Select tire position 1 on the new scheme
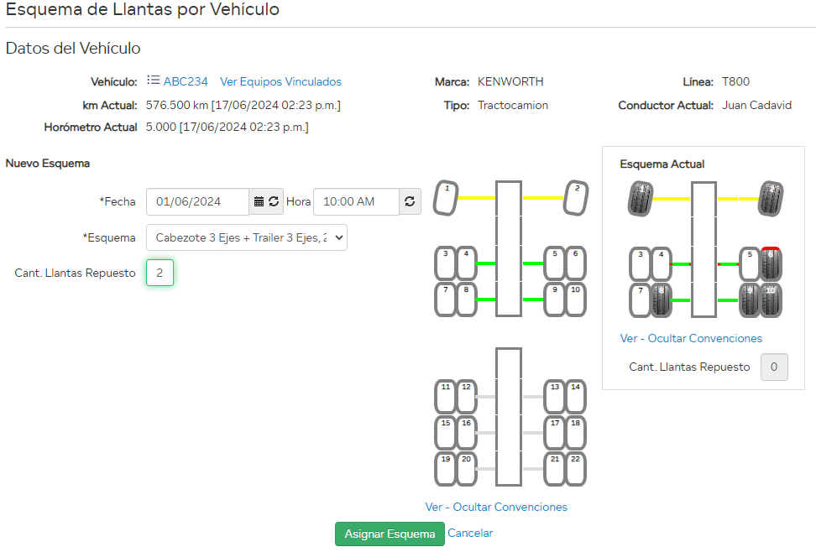Screen dimensions: 816x552 click(445, 198)
